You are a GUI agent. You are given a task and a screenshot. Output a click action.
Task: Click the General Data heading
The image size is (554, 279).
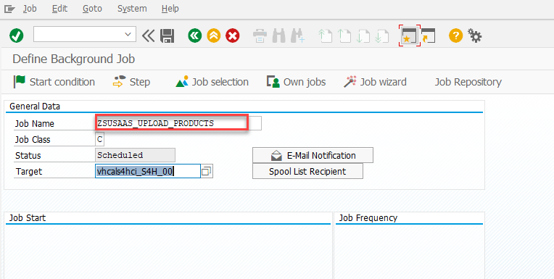point(35,107)
